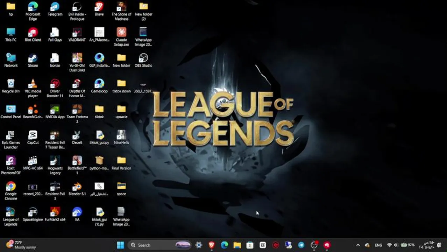Select the OBS Studio shortcut
Image resolution: width=447 pixels, height=252 pixels.
click(143, 60)
